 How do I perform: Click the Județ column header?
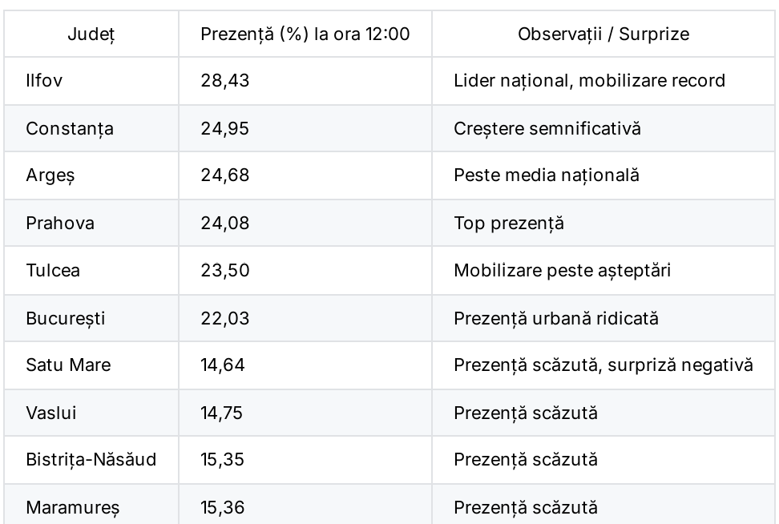[x=91, y=34]
